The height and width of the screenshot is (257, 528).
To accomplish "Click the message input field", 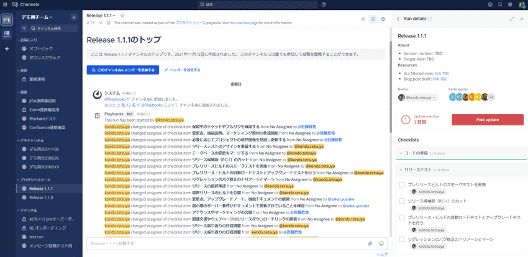I will (224, 243).
